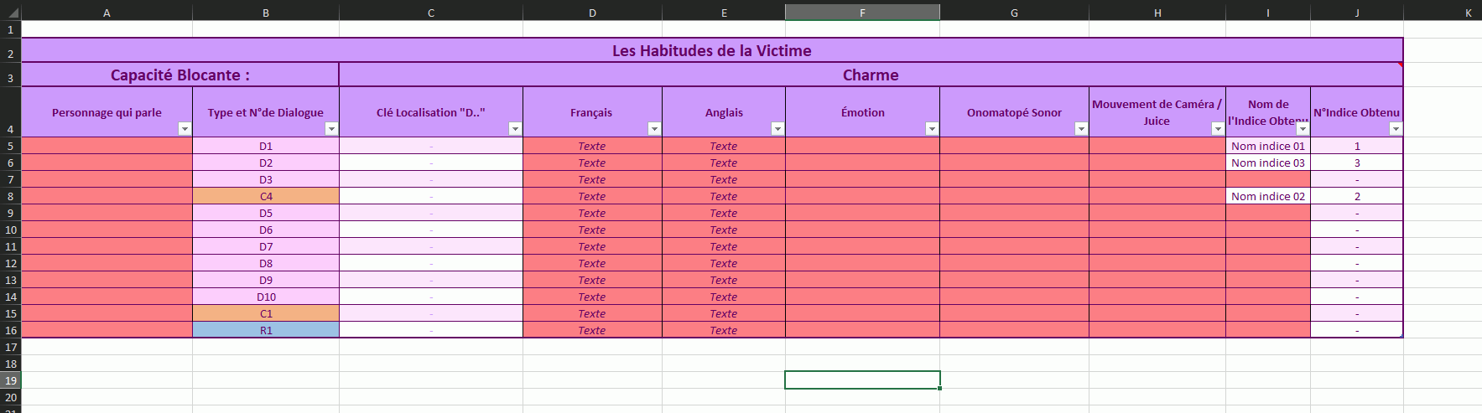
Task: Select the title cell Les Habitudes de la Victime
Action: coord(711,50)
